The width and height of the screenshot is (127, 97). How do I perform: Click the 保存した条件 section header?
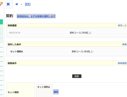click(x=14, y=44)
